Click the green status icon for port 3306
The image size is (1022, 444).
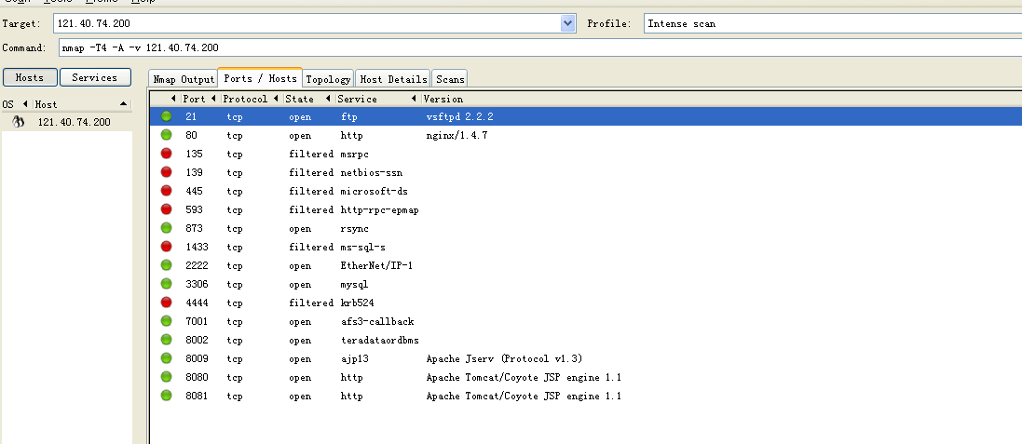click(x=166, y=284)
